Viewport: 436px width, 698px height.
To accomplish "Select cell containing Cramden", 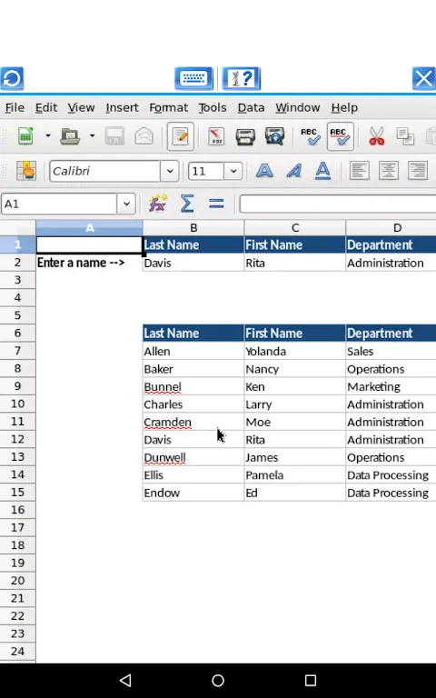I will coord(193,422).
